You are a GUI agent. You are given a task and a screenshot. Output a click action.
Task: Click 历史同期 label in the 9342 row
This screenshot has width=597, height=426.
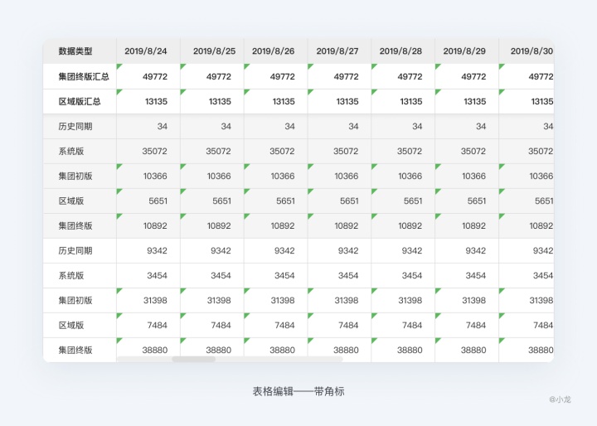75,250
